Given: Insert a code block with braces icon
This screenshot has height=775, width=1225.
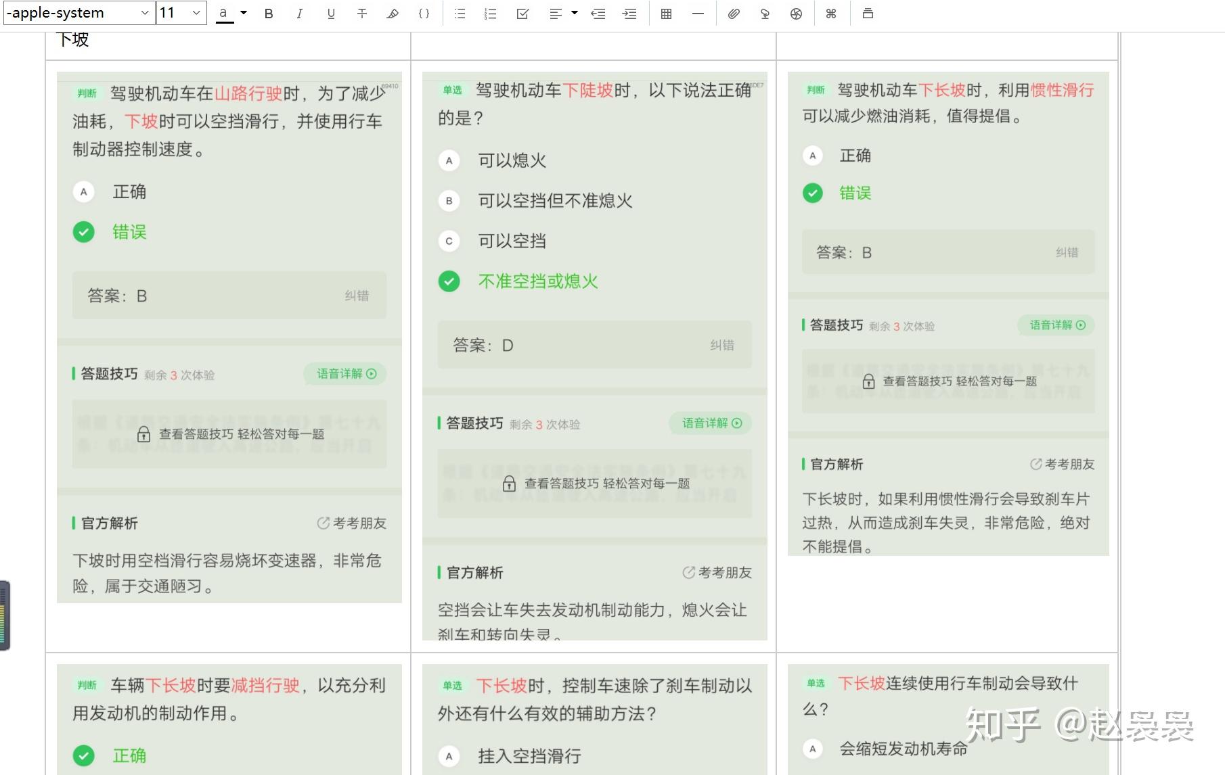Looking at the screenshot, I should click(x=424, y=14).
